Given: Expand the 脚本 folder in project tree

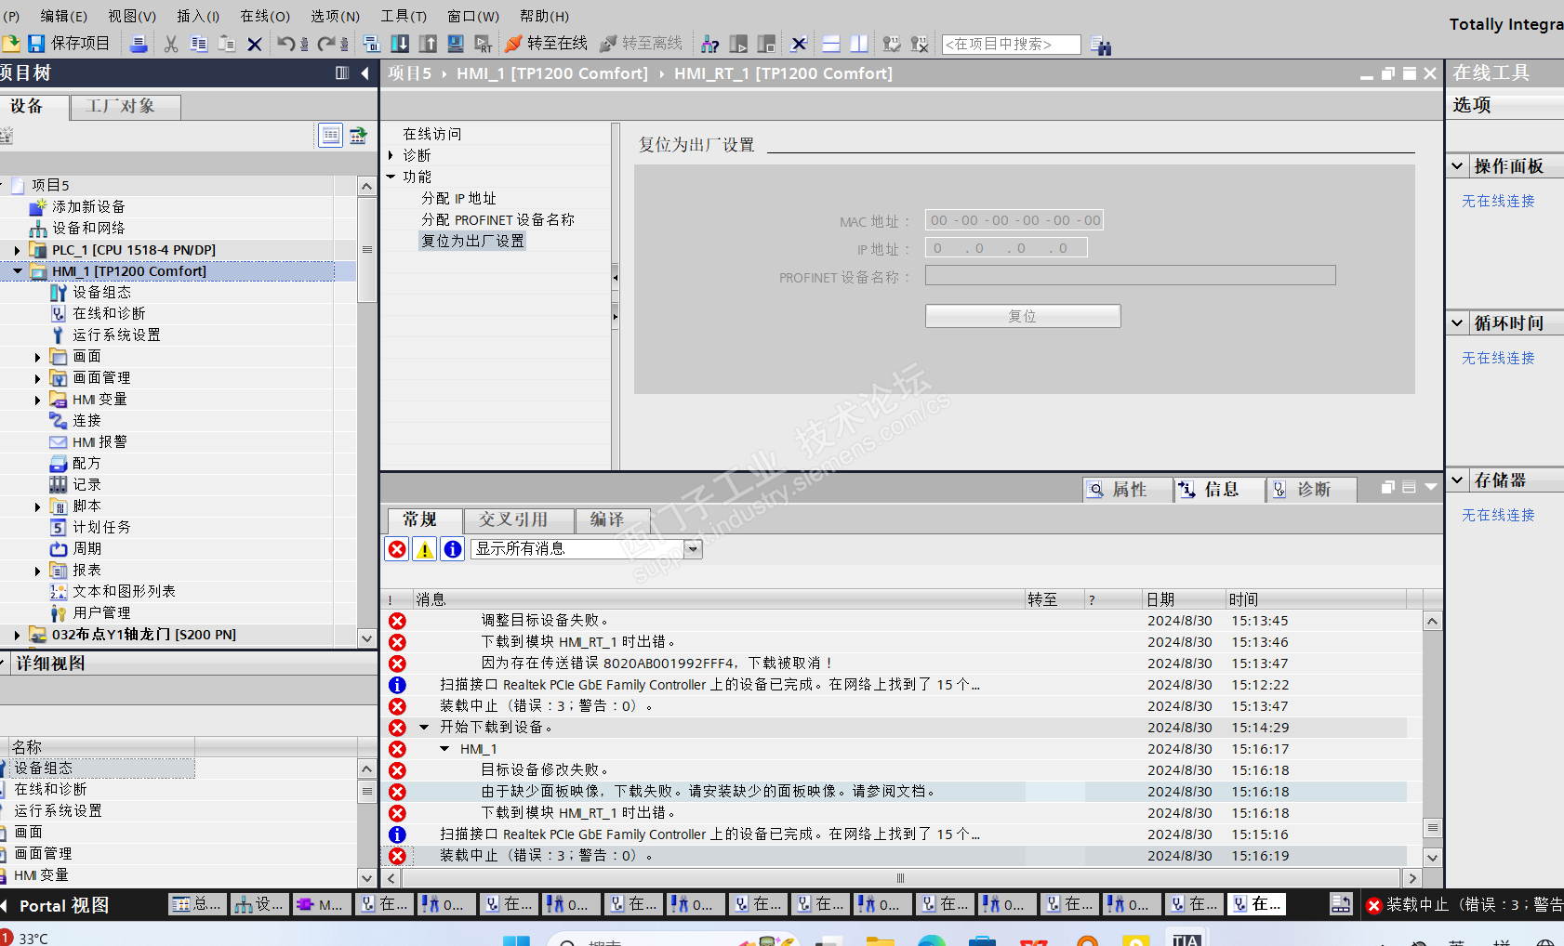Looking at the screenshot, I should [37, 507].
